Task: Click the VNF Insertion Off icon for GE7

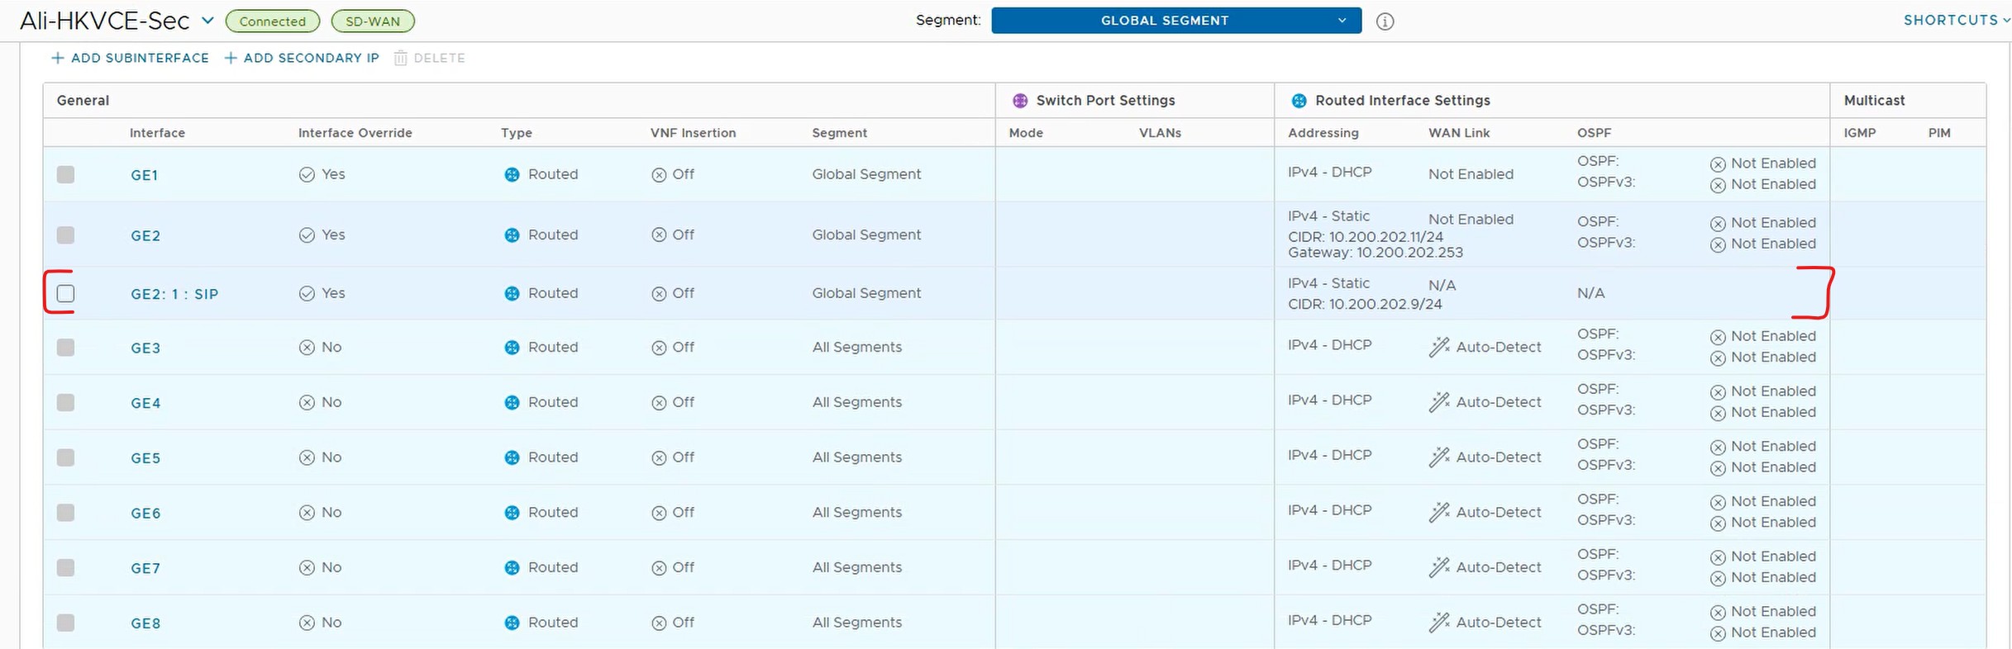Action: [659, 568]
